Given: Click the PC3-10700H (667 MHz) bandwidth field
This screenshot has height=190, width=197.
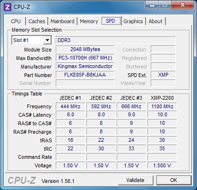Looking at the screenshot, I should click(x=85, y=58).
